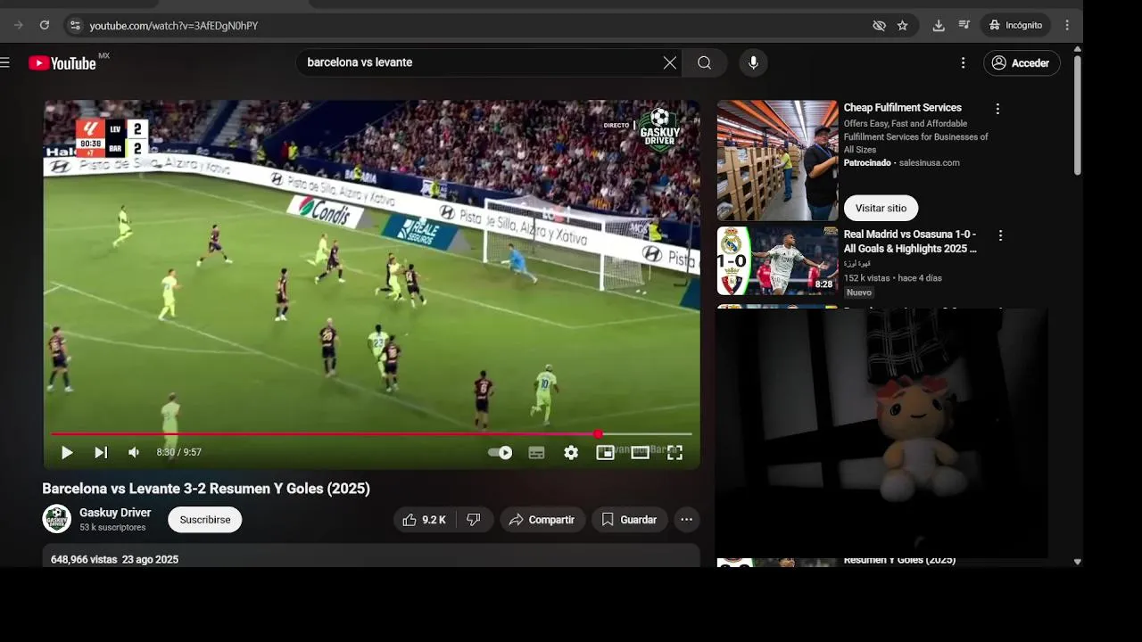Subscribe with the Suscribirse button
The width and height of the screenshot is (1142, 642).
click(x=205, y=520)
